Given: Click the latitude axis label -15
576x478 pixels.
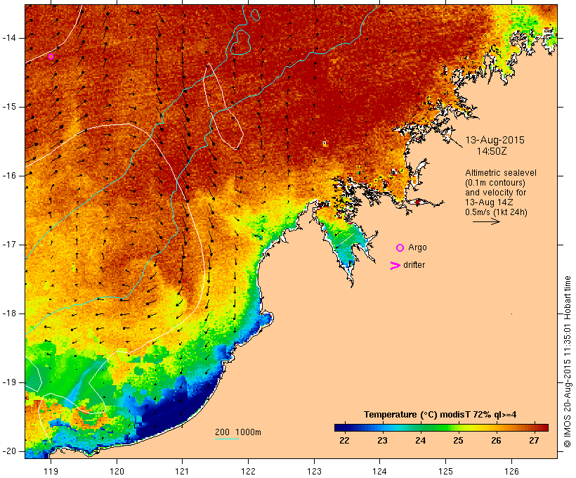Looking at the screenshot, I should [9, 107].
